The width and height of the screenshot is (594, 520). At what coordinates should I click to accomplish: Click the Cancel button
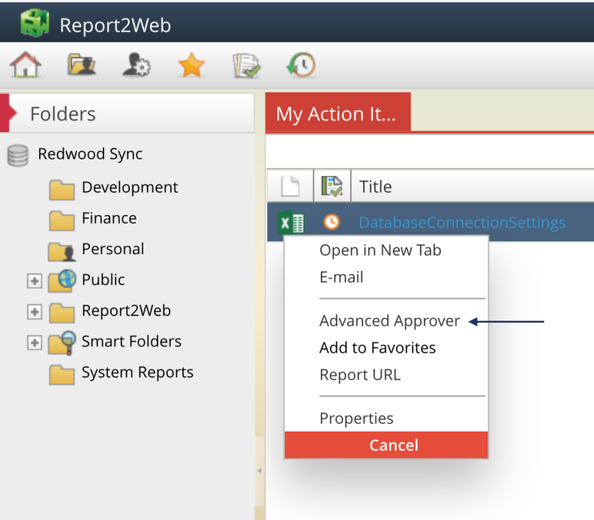[x=386, y=445]
